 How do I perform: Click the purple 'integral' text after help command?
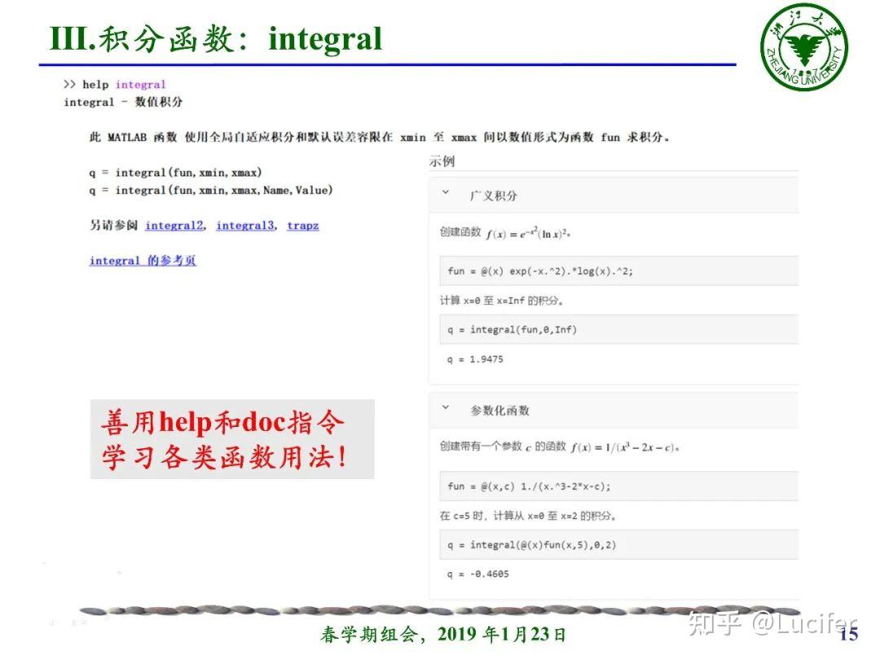tap(140, 84)
